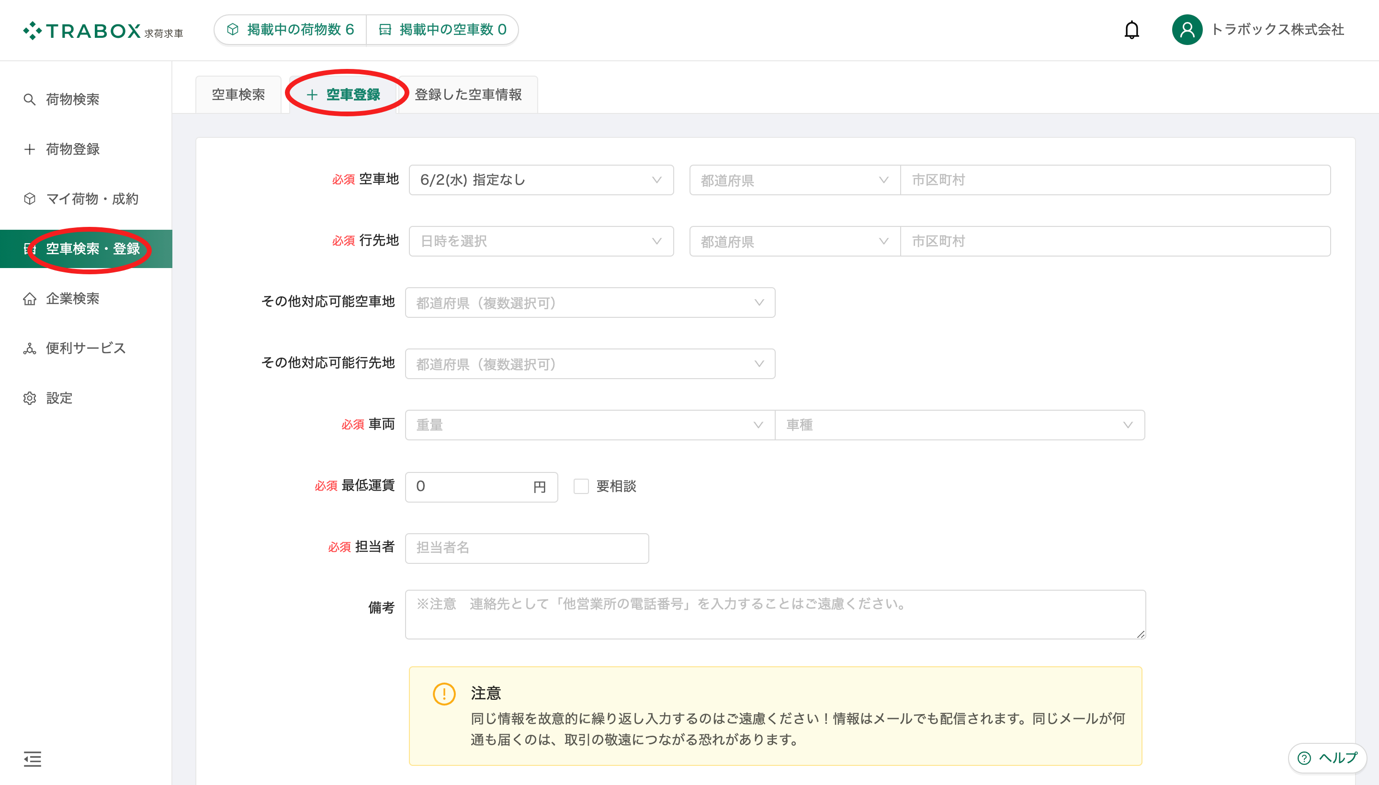Screen dimensions: 1379x785
Task: Open 設定 in the sidebar
Action: click(86, 398)
